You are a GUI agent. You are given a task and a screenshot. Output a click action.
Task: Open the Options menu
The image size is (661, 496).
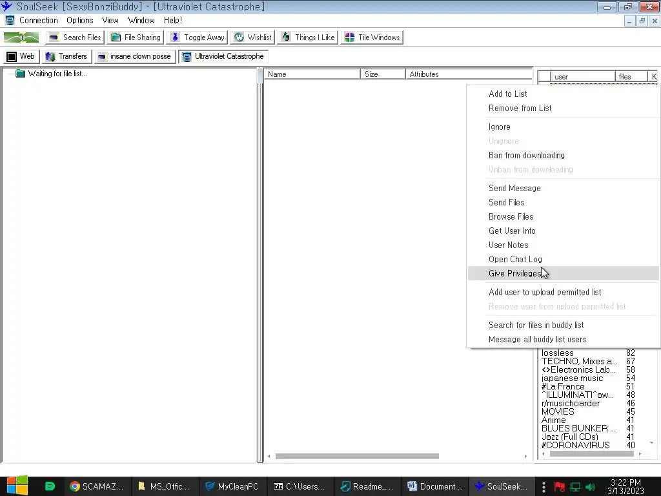[79, 20]
